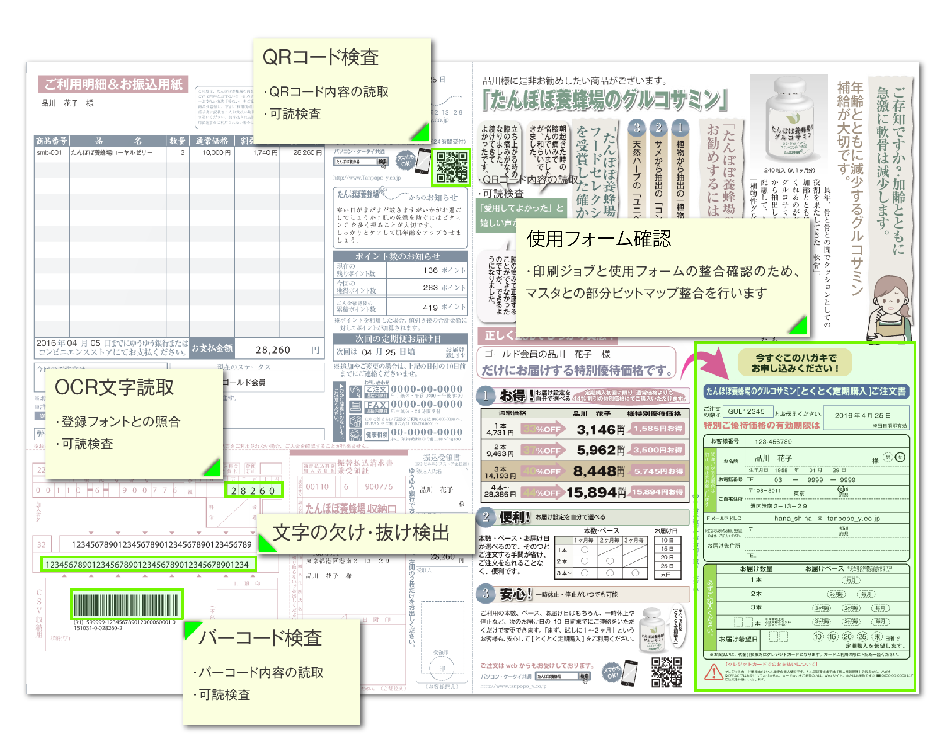This screenshot has width=945, height=756.
Task: Click the QRコード検査 callout heading
Action: (x=321, y=57)
